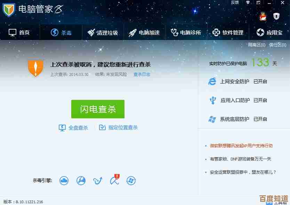Select 指定位置查杀 custom location scan

click(x=118, y=128)
